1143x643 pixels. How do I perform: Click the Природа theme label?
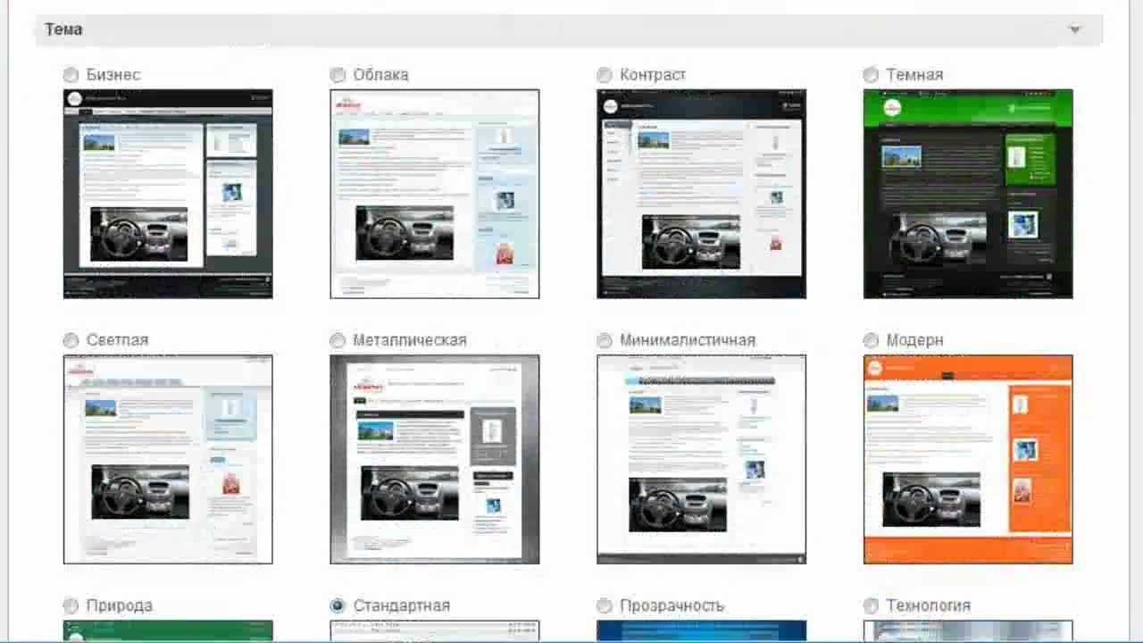pos(119,605)
